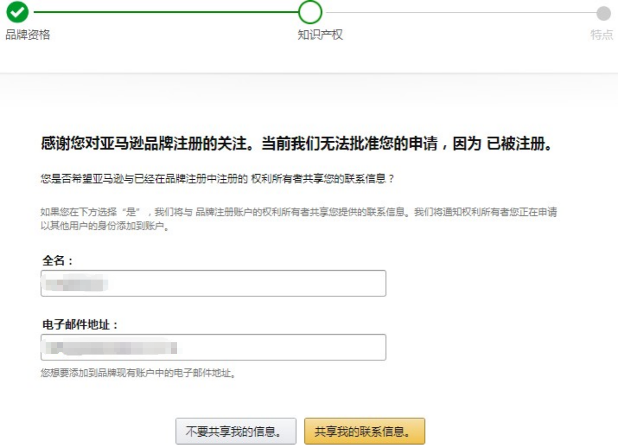The width and height of the screenshot is (618, 445).
Task: Open the 知识产权 step label
Action: (x=320, y=35)
